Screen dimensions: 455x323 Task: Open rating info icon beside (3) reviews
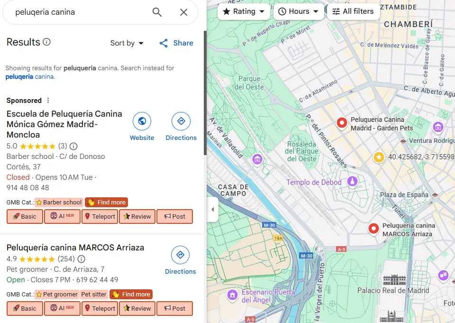[x=73, y=146]
